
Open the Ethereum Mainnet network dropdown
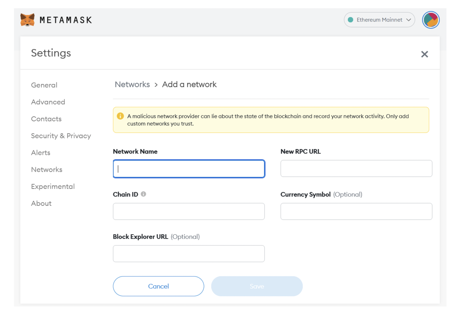pyautogui.click(x=379, y=20)
